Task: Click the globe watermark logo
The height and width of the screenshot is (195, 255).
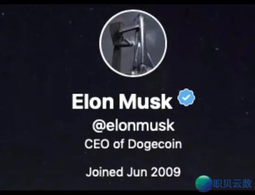Action: coord(204,183)
